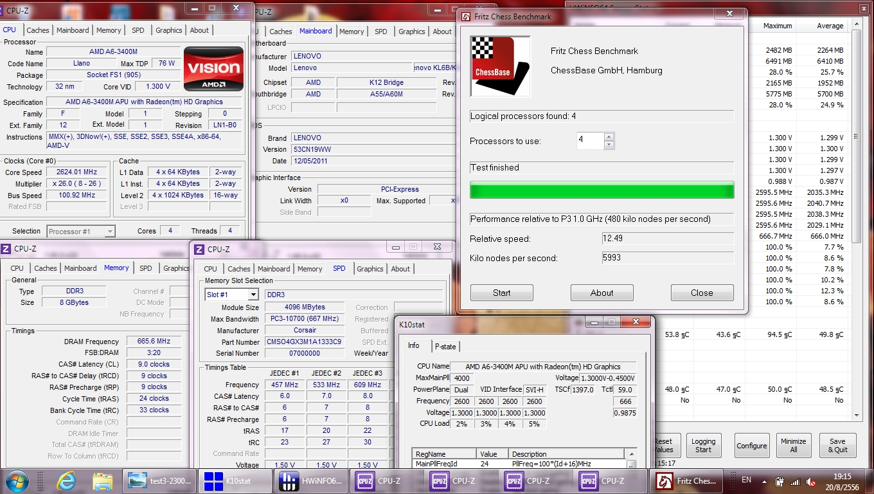This screenshot has width=874, height=494.
Task: Decrease Processors to use with the down arrow
Action: point(609,145)
